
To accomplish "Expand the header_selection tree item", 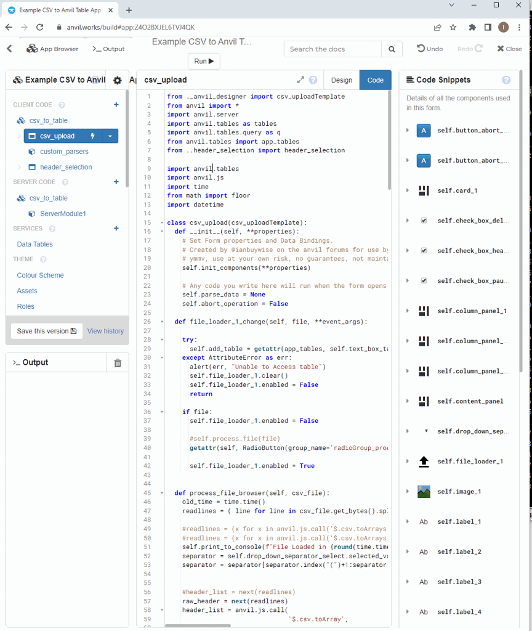I will (x=19, y=167).
